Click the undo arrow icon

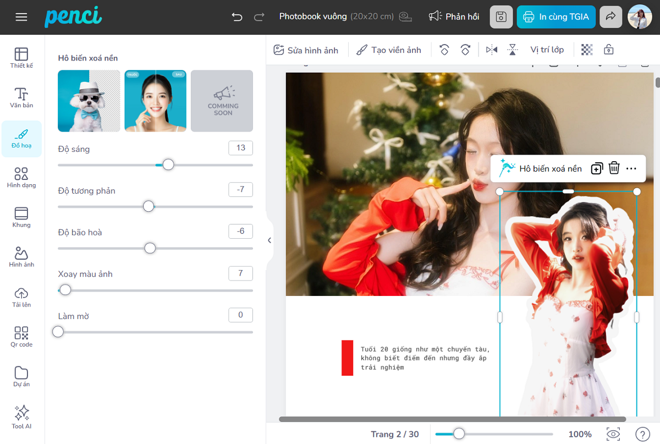tap(237, 17)
